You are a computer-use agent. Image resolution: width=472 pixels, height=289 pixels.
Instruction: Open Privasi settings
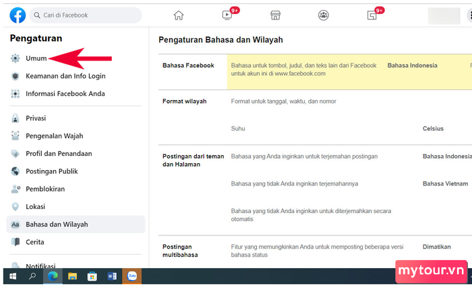coord(36,118)
